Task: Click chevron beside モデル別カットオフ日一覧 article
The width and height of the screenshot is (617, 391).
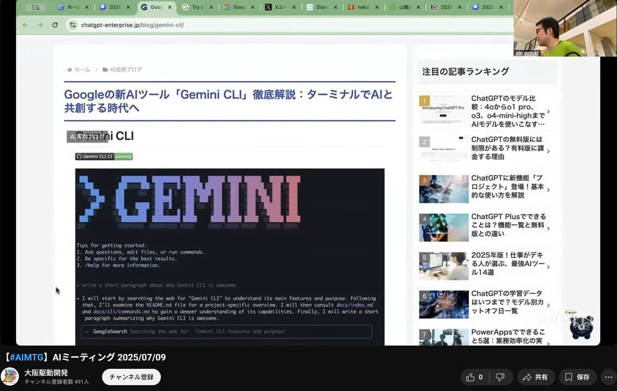Action: click(549, 305)
